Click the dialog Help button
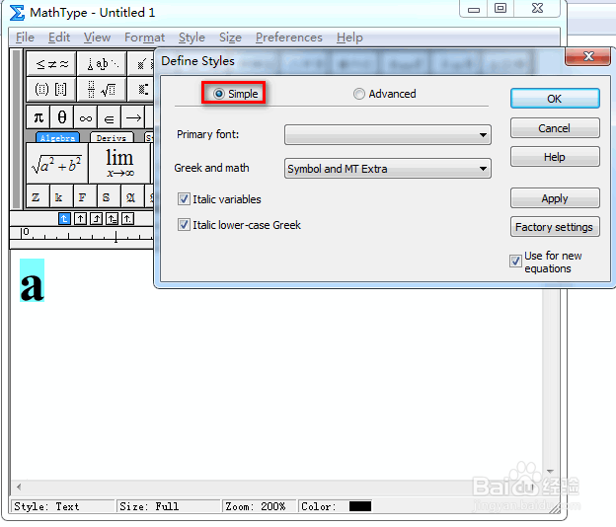The image size is (616, 527). pos(555,157)
